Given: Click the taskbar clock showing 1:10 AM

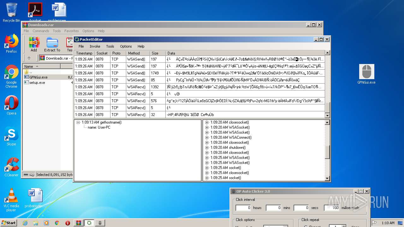Looking at the screenshot, I should (388, 223).
